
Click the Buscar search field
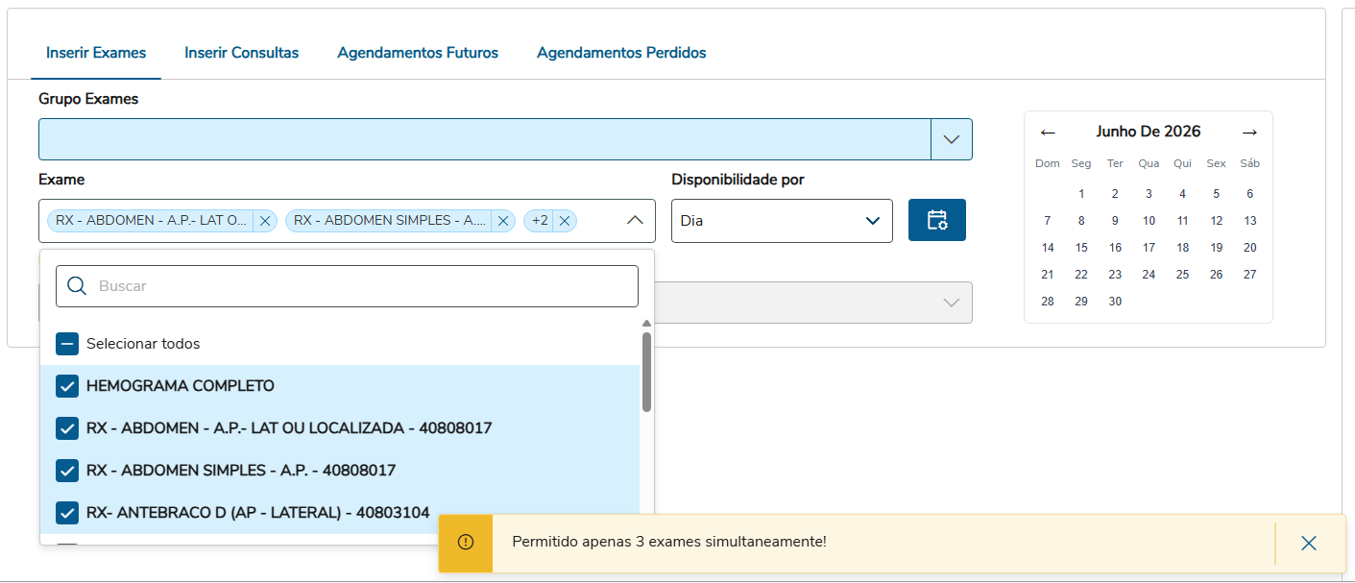click(x=347, y=286)
